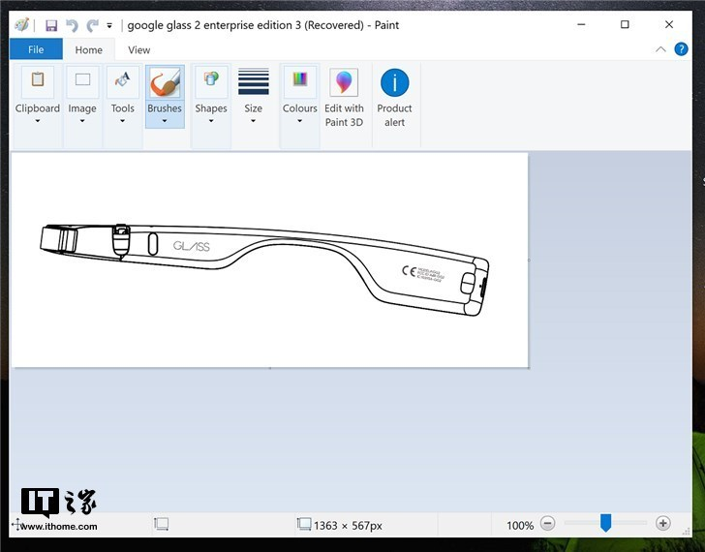Click the Shapes icon
The width and height of the screenshot is (705, 552).
[x=211, y=80]
